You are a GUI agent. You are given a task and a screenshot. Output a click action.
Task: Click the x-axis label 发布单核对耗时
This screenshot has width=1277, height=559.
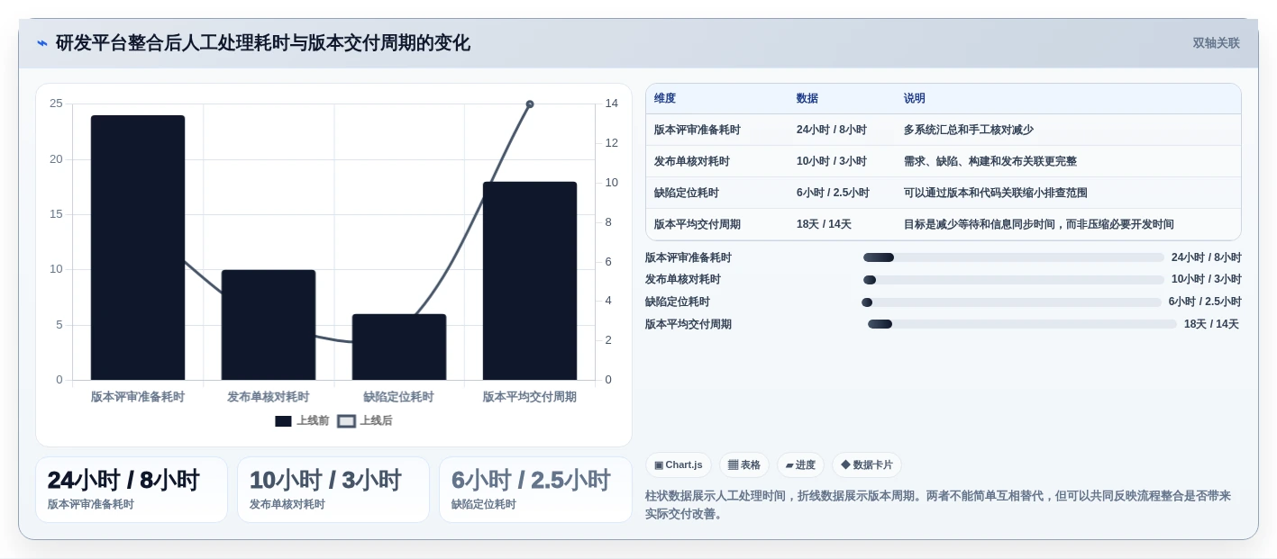[x=269, y=397]
